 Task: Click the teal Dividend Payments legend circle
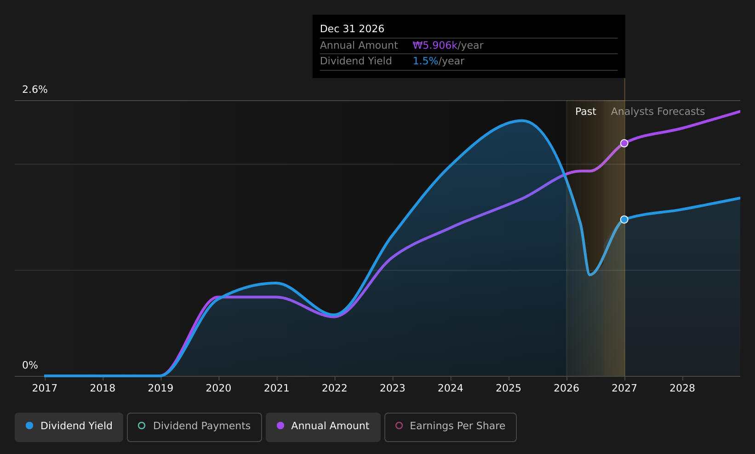pyautogui.click(x=142, y=426)
